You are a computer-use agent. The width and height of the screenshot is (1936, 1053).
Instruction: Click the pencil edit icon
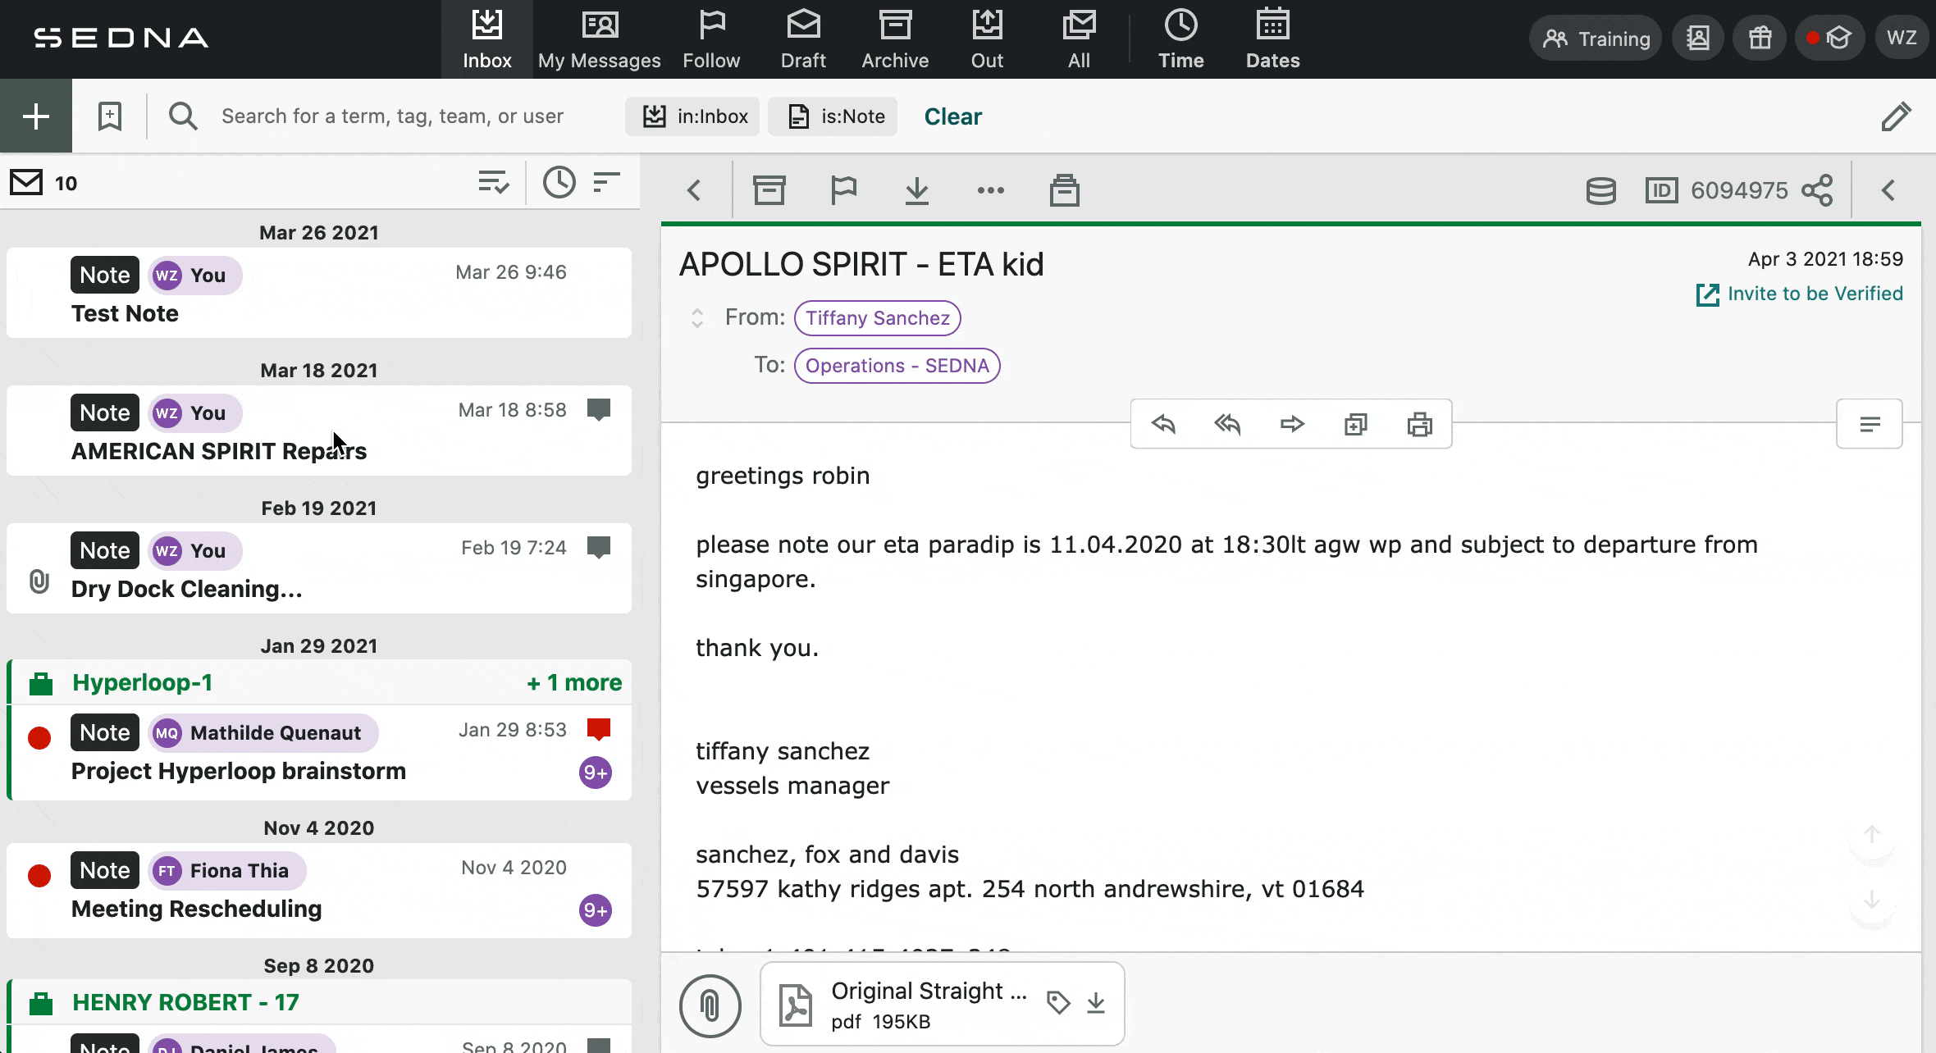[1896, 116]
